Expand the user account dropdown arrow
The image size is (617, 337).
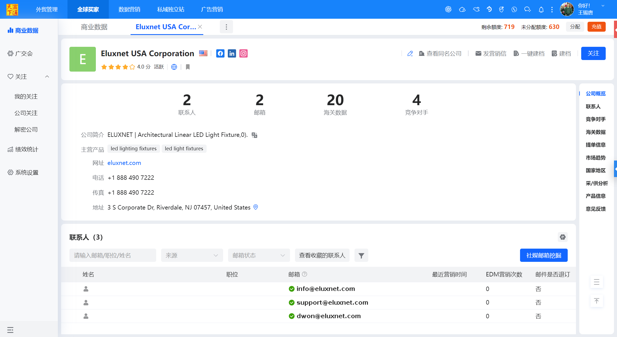pyautogui.click(x=603, y=6)
